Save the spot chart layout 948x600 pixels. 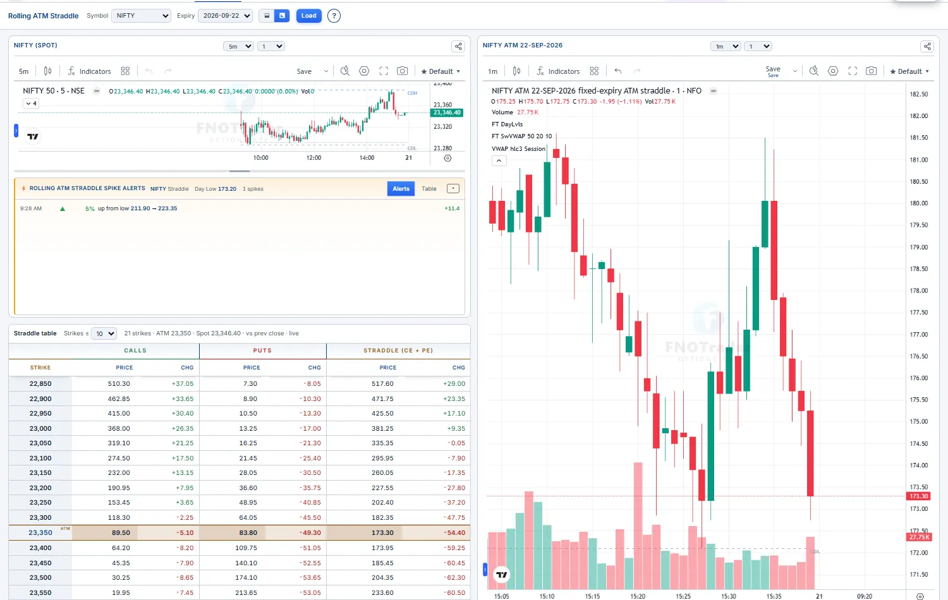[x=304, y=71]
